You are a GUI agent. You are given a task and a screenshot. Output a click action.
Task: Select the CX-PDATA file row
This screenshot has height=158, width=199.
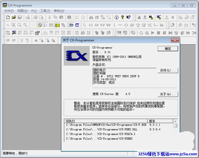point(101,134)
